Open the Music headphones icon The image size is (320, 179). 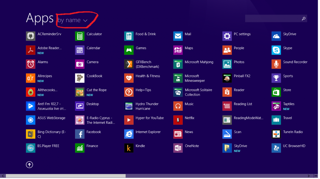click(178, 106)
